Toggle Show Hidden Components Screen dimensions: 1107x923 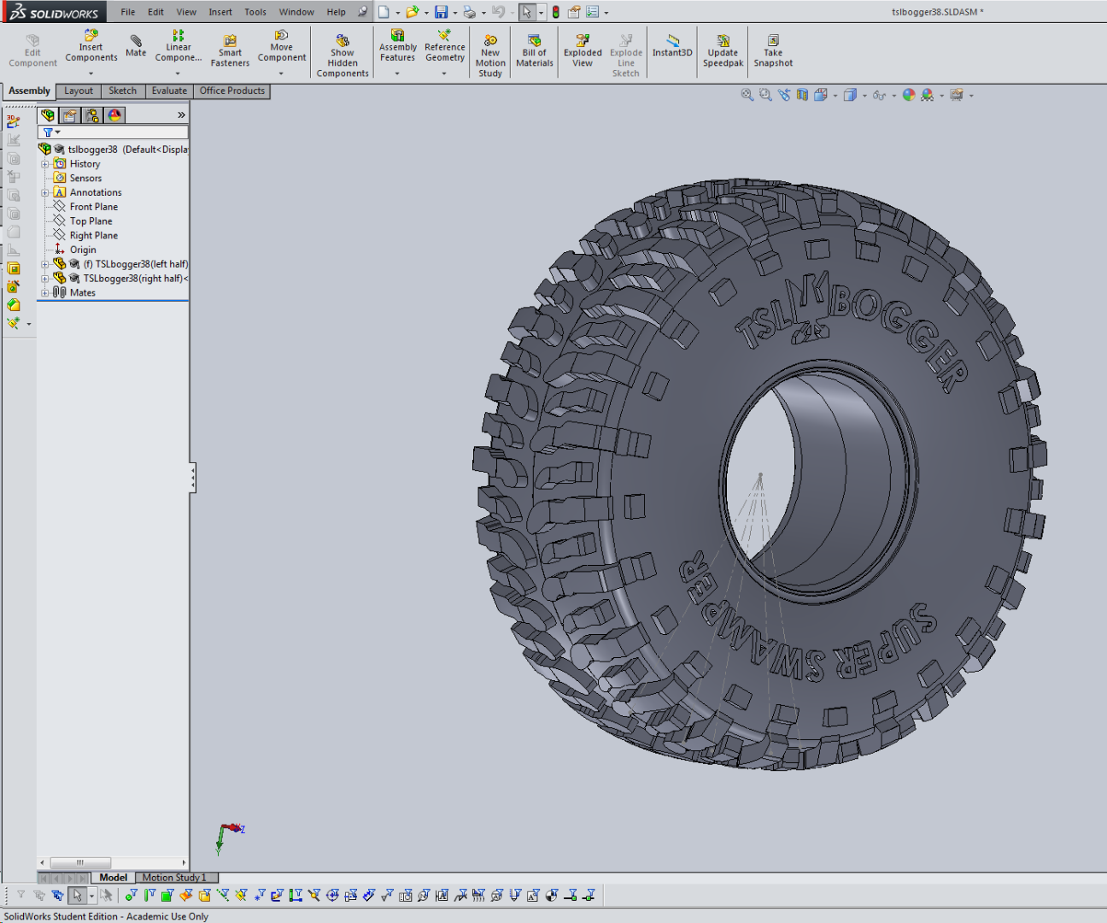(x=342, y=51)
